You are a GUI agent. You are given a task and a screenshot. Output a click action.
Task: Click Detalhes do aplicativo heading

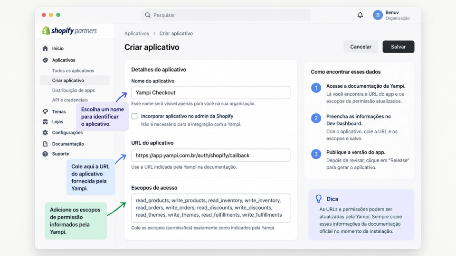(x=159, y=69)
